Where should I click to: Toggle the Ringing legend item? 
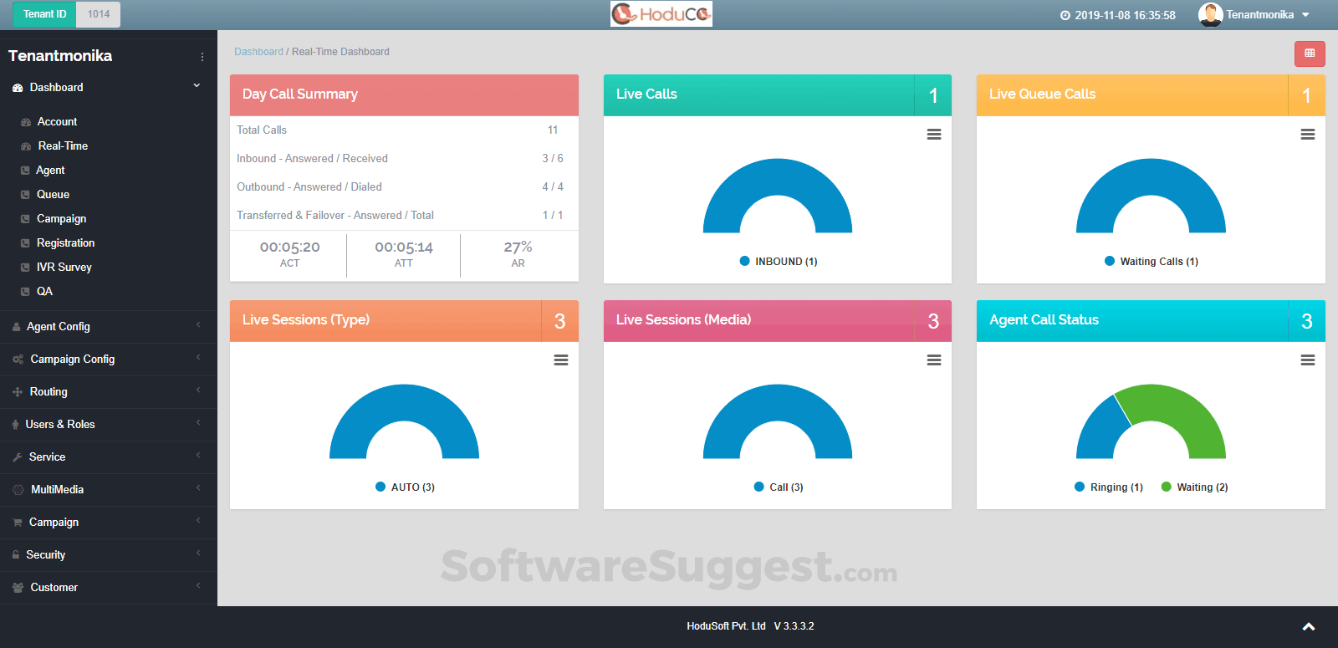click(1109, 487)
